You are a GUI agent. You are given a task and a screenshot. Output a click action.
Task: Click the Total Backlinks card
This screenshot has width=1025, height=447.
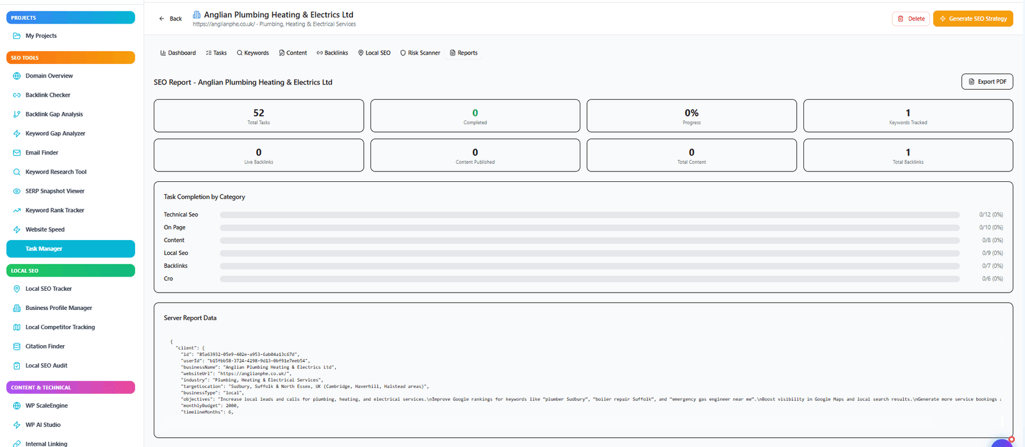(x=908, y=156)
